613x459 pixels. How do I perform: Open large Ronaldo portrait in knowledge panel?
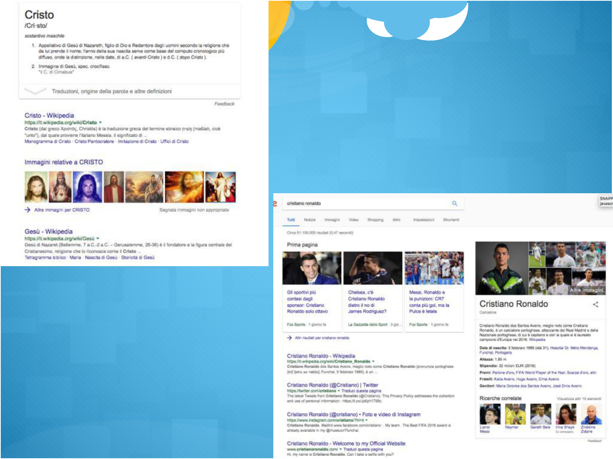501,268
